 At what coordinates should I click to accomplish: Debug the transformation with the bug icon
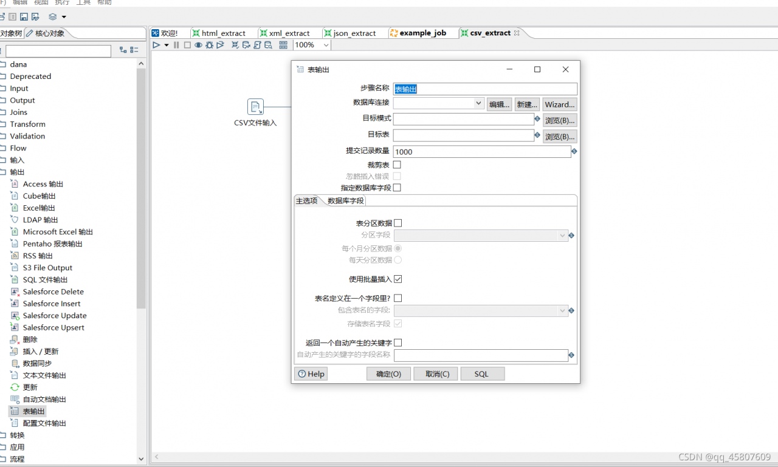pyautogui.click(x=209, y=45)
